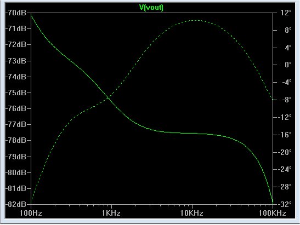
Task: Click where magnitude and phase curves intersect
Action: point(108,98)
